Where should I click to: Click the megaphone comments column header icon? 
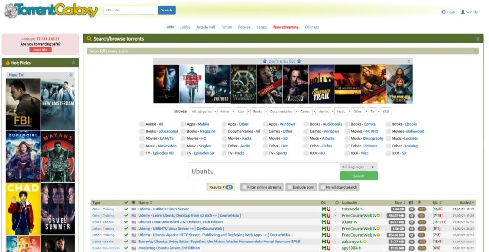[411, 203]
